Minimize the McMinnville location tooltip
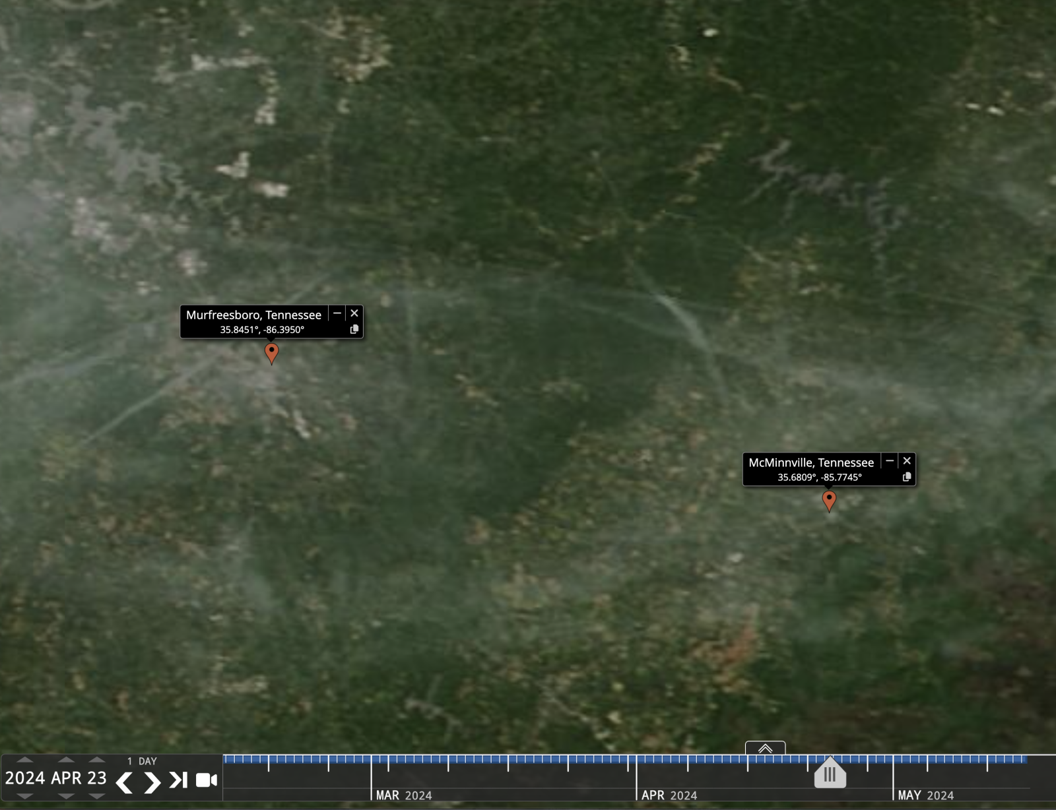 click(890, 461)
